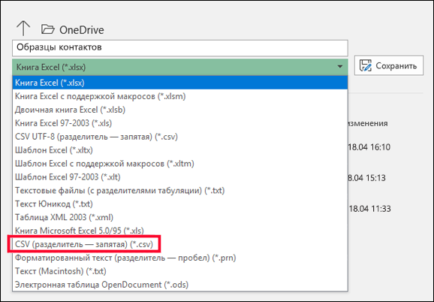Select 'Электронная таблица OpenDocument (*.ods)'

click(x=180, y=285)
